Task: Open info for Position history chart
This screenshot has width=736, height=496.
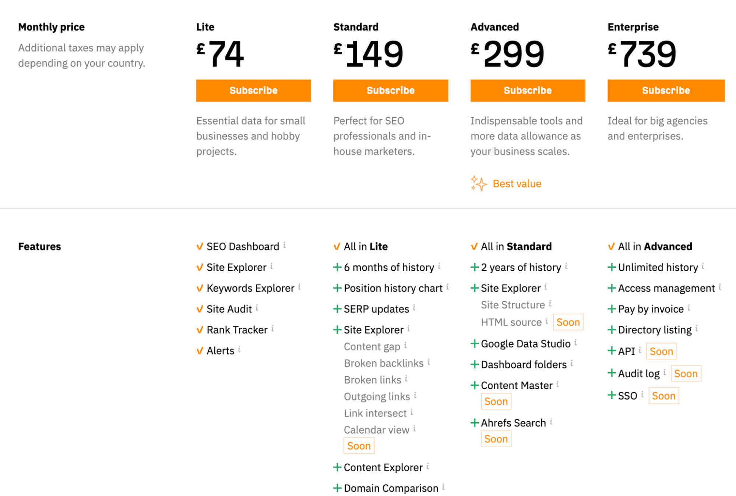Action: click(x=448, y=287)
